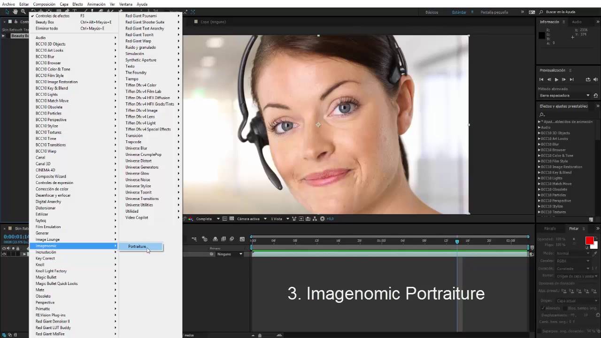This screenshot has width=601, height=338.
Task: Step back one frame in preview
Action: (x=549, y=79)
